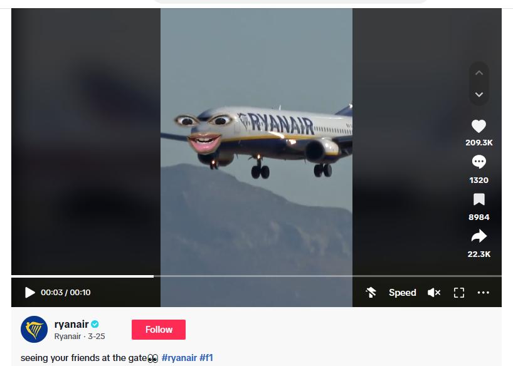Seek along the video progress bar

[256, 276]
